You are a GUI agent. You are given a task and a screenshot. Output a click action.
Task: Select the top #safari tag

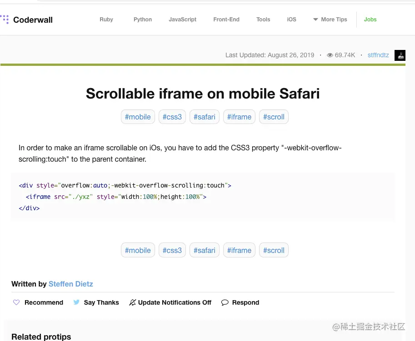[x=205, y=117]
